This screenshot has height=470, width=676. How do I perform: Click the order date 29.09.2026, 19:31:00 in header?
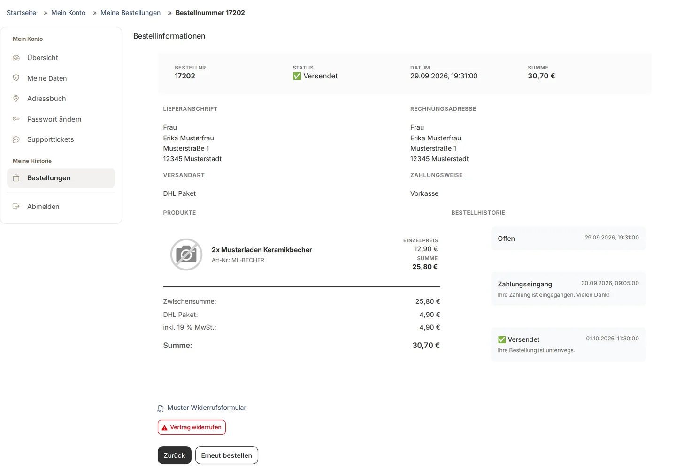tap(444, 76)
